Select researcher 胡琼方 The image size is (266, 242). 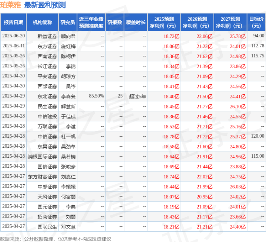(x=68, y=76)
